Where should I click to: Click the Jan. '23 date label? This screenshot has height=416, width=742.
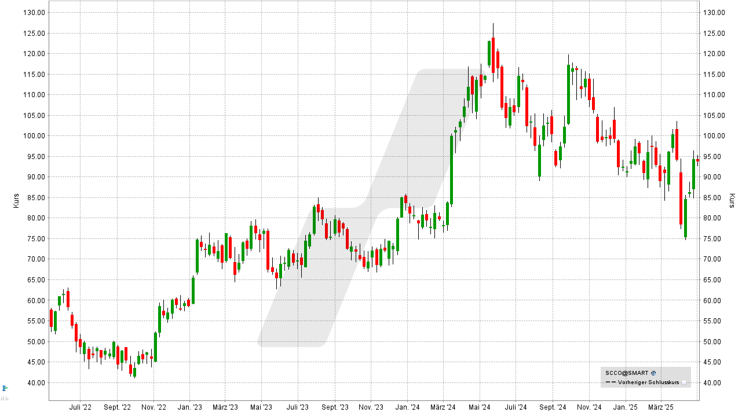(x=189, y=407)
